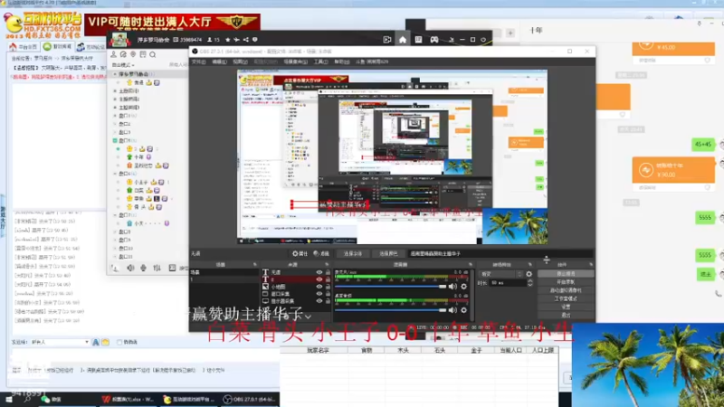Mute the 桌面音频 speaker icon
Viewport: 724px width, 407px height.
[453, 310]
